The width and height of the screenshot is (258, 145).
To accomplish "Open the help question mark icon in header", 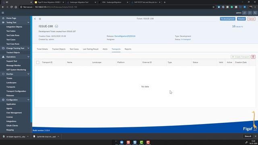I will pos(250,12).
